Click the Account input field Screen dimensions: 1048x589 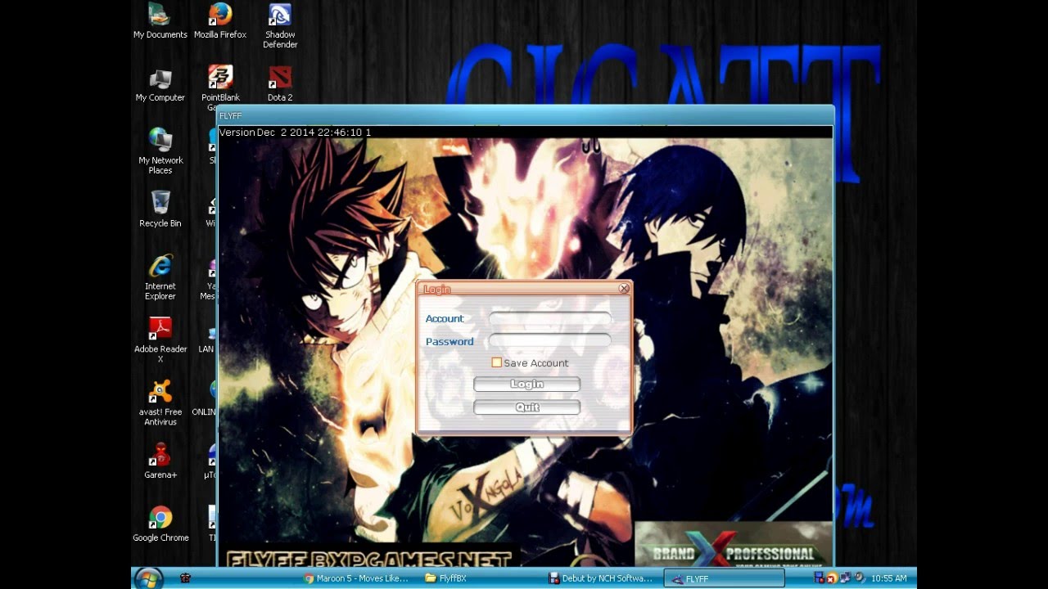coord(550,318)
